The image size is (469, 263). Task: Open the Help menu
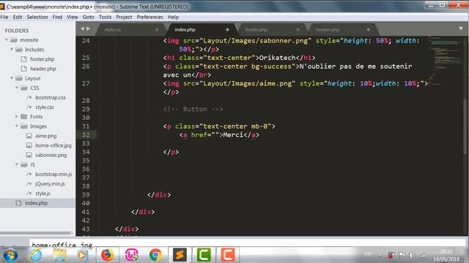click(x=173, y=17)
